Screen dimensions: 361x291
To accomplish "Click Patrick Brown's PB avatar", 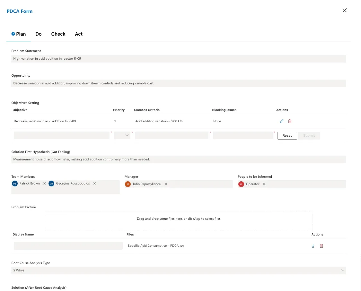I will pyautogui.click(x=15, y=184).
